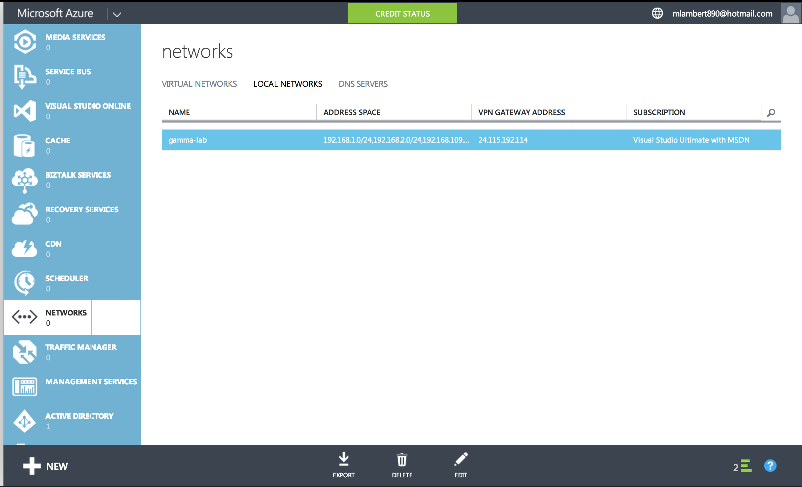Viewport: 802px width, 487px height.
Task: Delete the selected local network
Action: click(402, 465)
